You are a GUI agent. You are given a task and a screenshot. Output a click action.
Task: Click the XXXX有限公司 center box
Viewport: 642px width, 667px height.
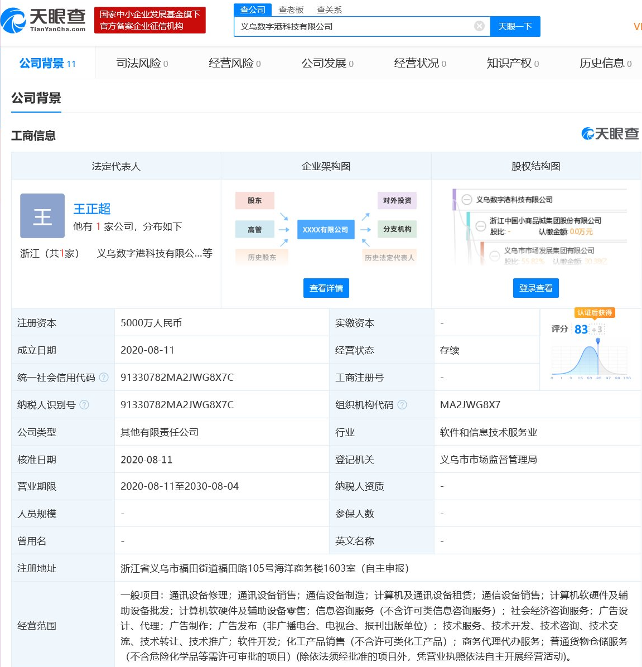326,229
